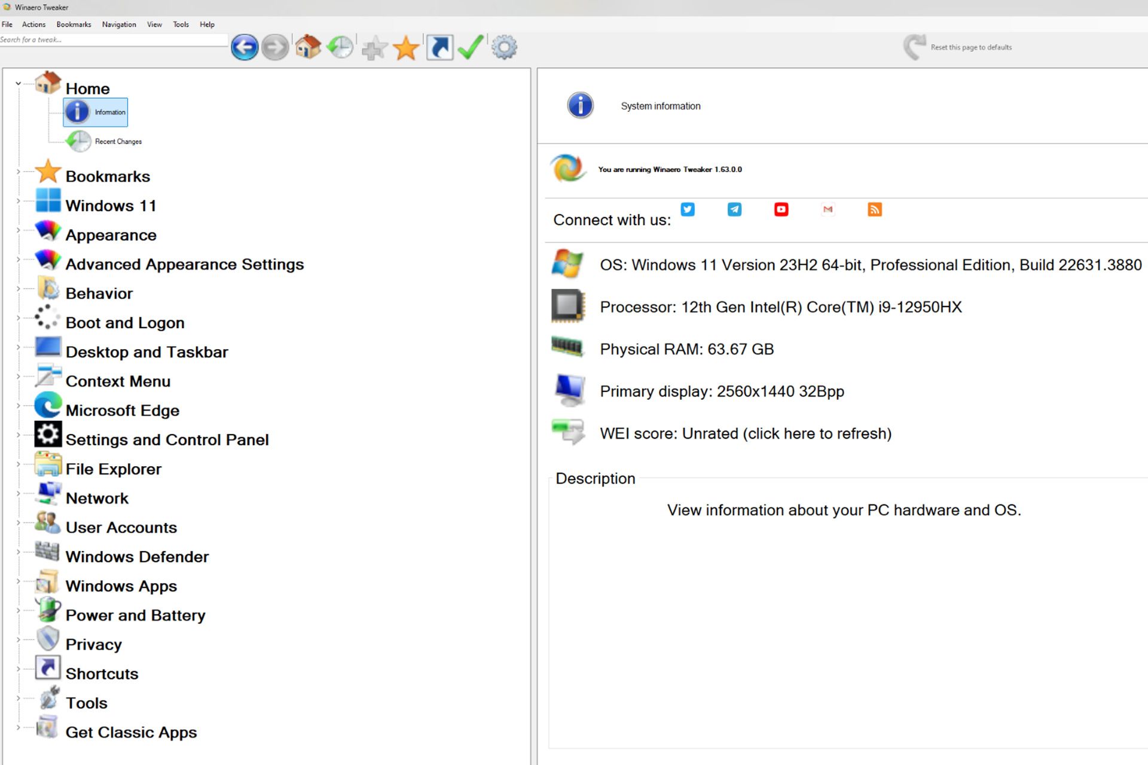The image size is (1148, 765).
Task: Open the YouTube social link icon
Action: (781, 209)
